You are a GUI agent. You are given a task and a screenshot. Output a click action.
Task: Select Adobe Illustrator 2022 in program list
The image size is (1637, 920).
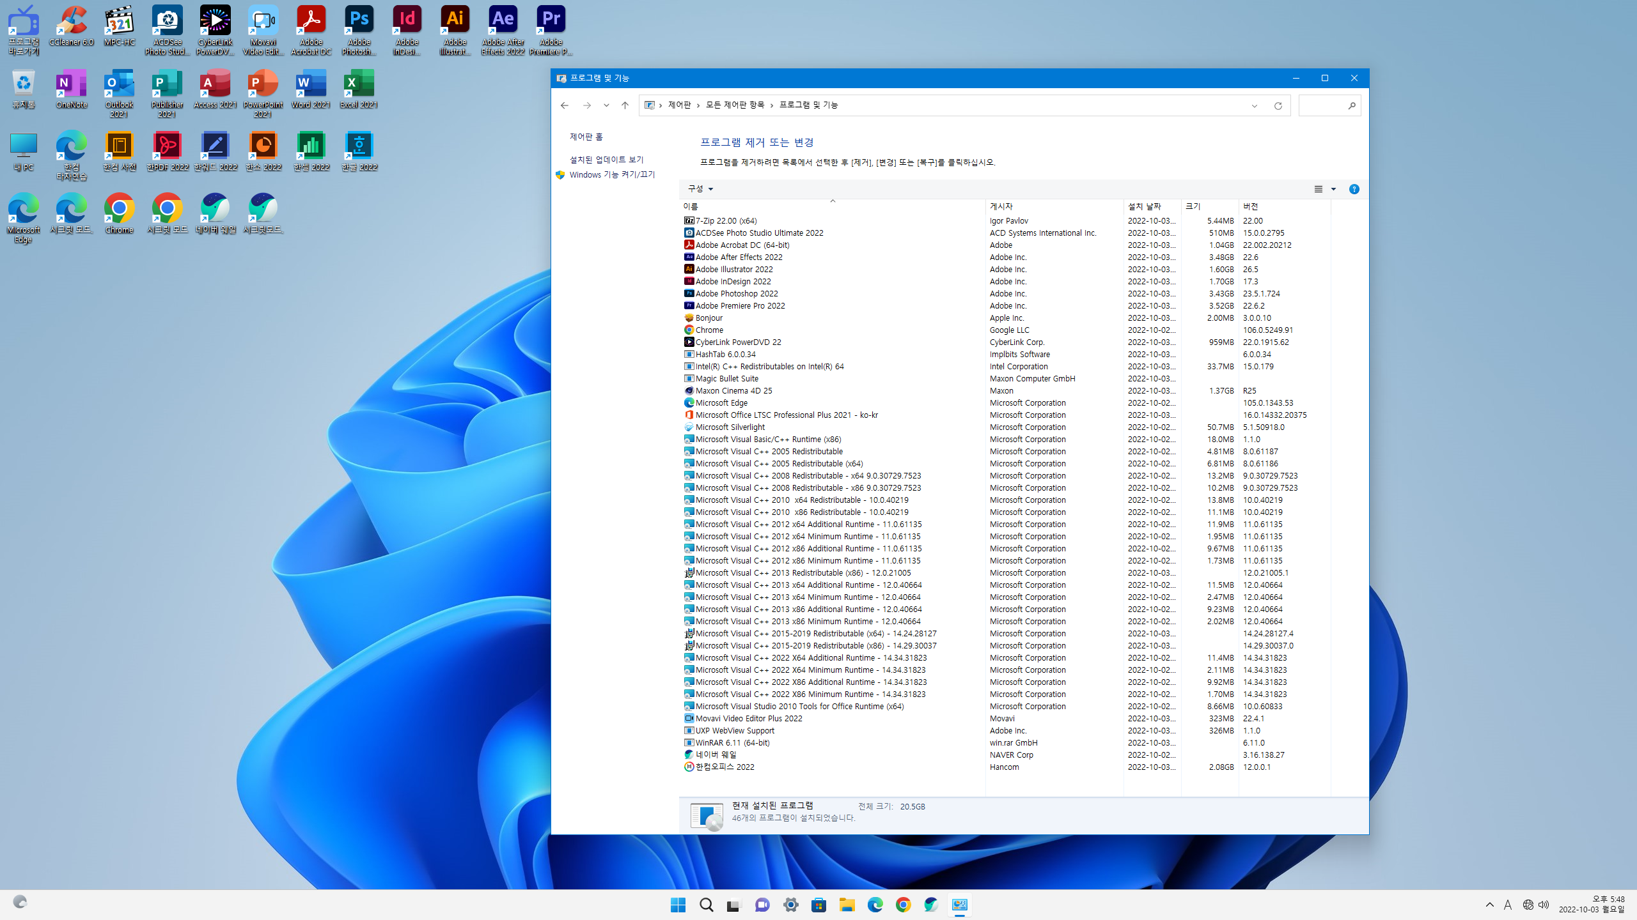pyautogui.click(x=734, y=269)
